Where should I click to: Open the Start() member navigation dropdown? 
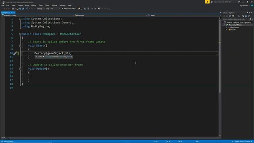pyautogui.click(x=184, y=15)
